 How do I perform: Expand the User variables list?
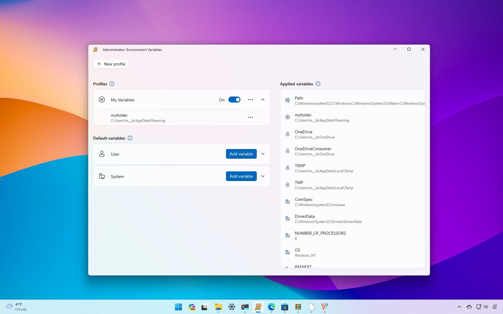263,154
